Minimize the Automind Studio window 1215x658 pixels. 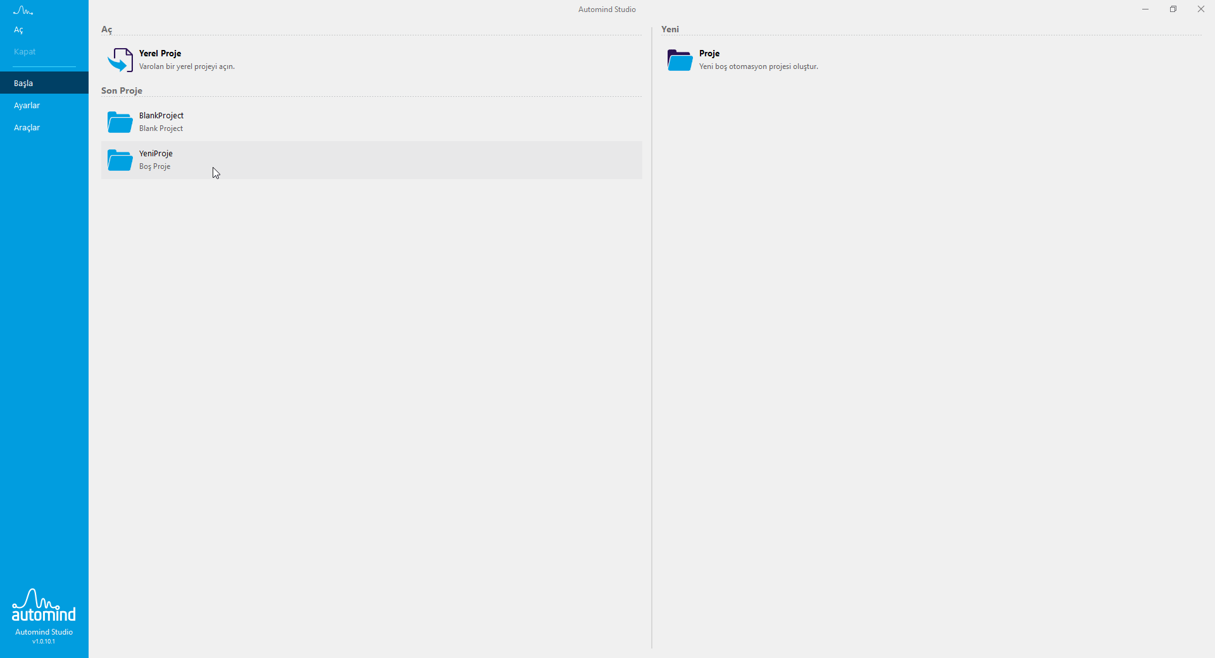click(1145, 9)
